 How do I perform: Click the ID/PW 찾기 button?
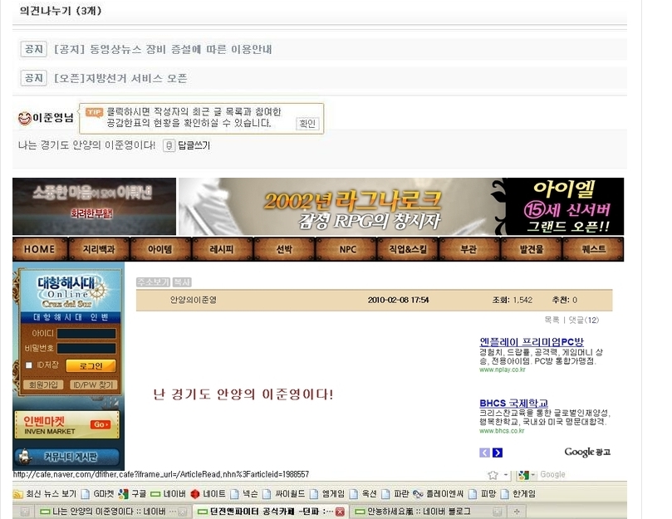click(93, 384)
